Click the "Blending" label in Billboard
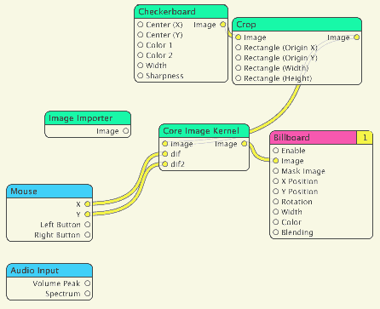This screenshot has width=380, height=309. 297,232
